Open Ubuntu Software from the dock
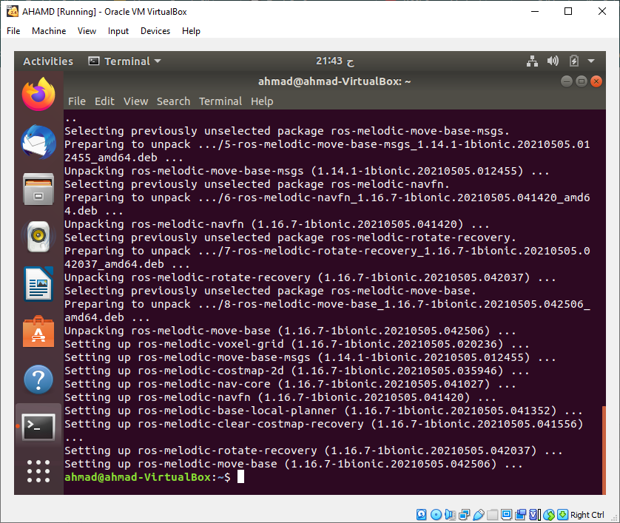The height and width of the screenshot is (523, 620). point(38,331)
